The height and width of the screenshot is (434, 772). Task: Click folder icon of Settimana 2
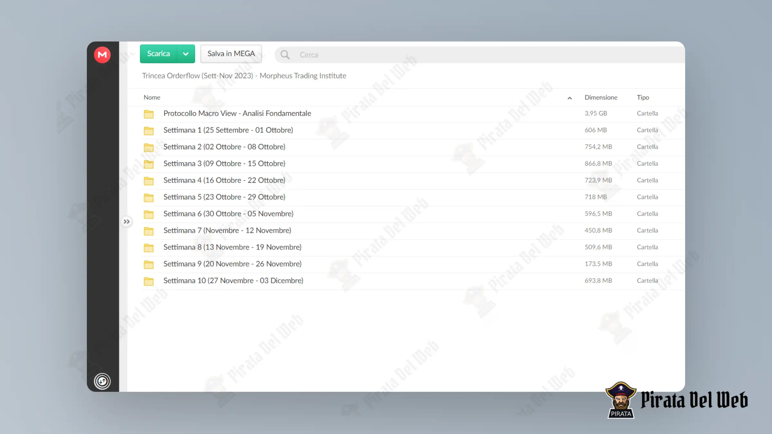click(x=149, y=147)
